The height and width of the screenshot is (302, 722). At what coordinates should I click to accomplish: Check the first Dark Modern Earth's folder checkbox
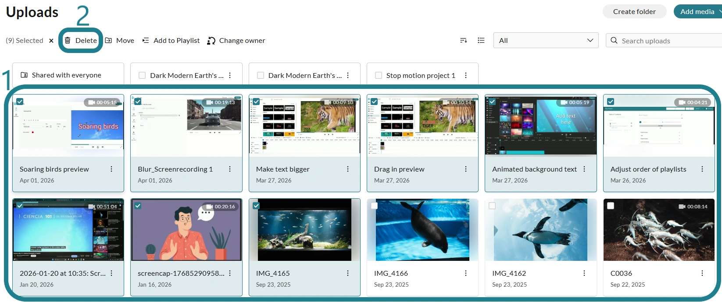[142, 75]
